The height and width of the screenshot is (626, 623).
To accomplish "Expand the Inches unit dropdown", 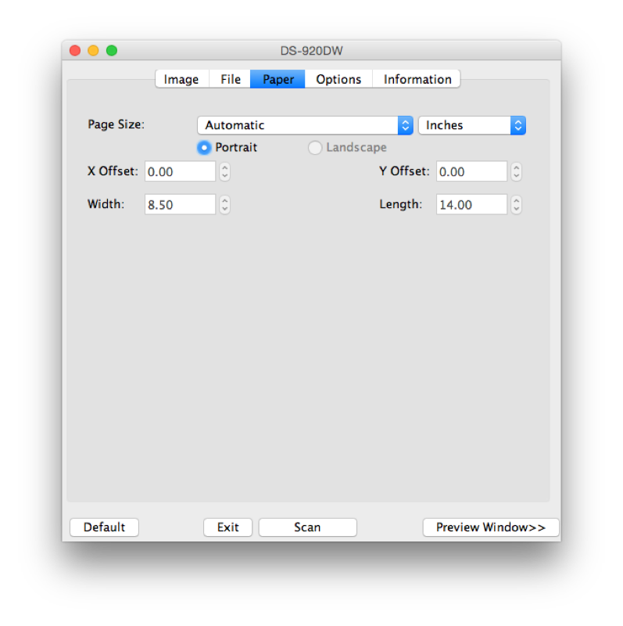I will coord(471,125).
